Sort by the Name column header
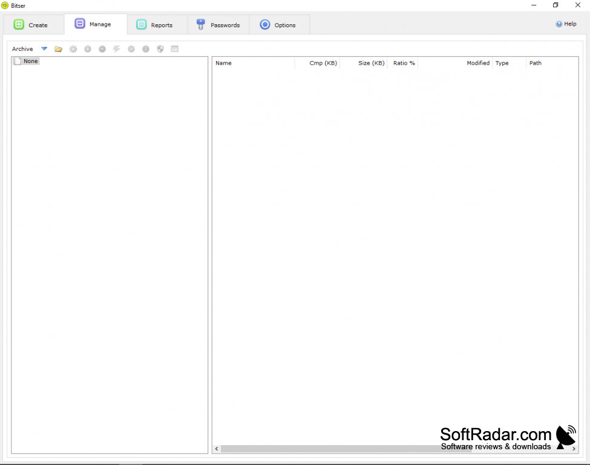This screenshot has width=590, height=465. pyautogui.click(x=254, y=63)
